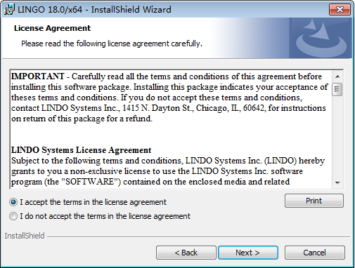Viewport: 355px width, 268px height.
Task: Click the empty scrollbar track below the thumb
Action: pos(337,137)
